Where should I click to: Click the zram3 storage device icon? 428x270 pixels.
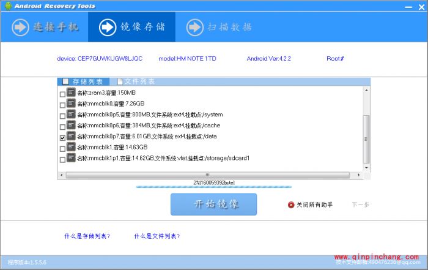coord(71,92)
